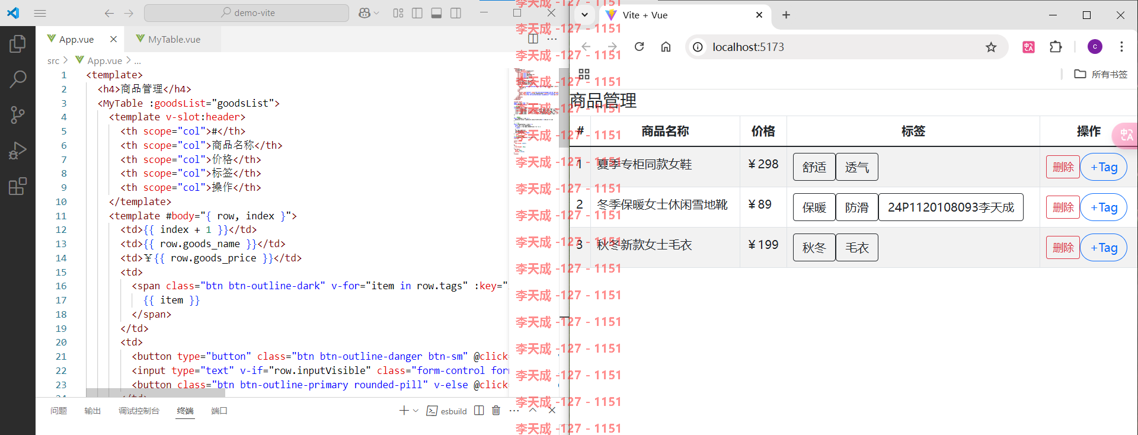Split the terminal panel
Viewport: 1138px width, 435px height.
479,411
